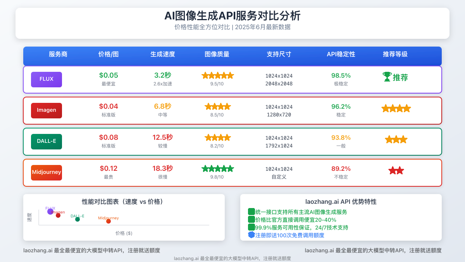This screenshot has width=465, height=262.
Task: Click the 2048x2048 size in FLUX row
Action: [x=279, y=84]
